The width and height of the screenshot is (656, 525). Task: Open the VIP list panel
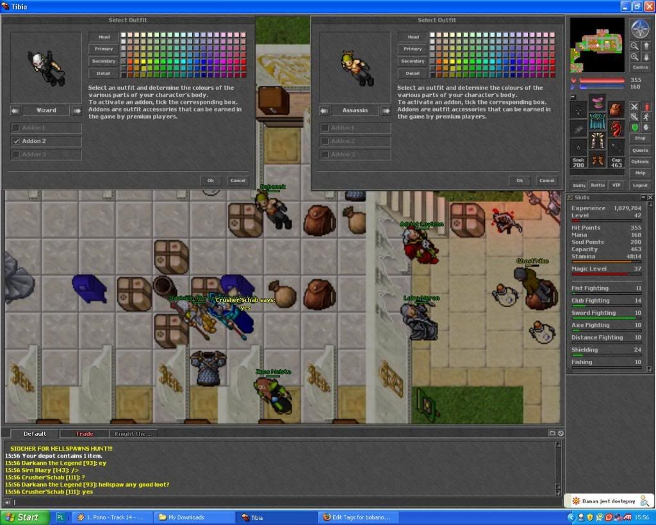click(x=617, y=185)
